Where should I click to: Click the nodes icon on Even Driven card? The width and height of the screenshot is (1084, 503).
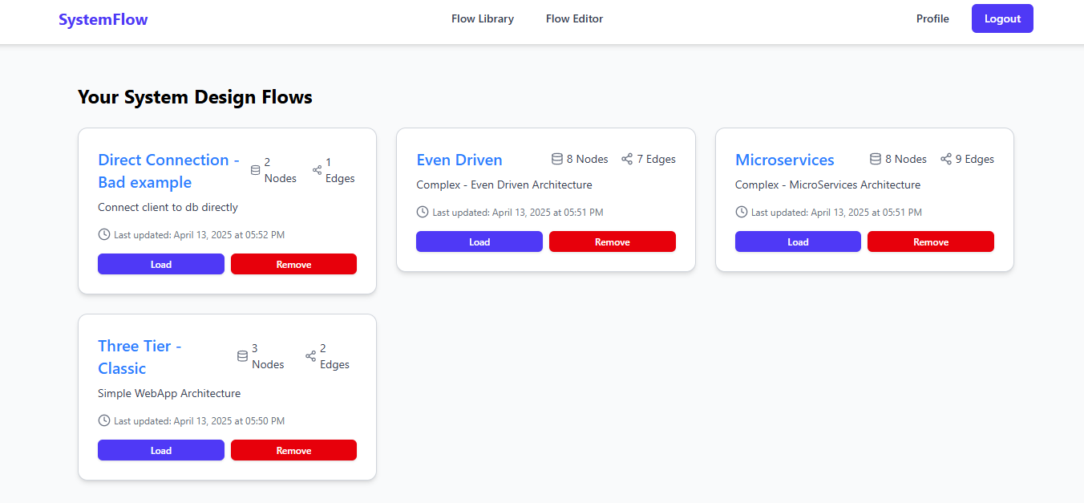pos(557,159)
